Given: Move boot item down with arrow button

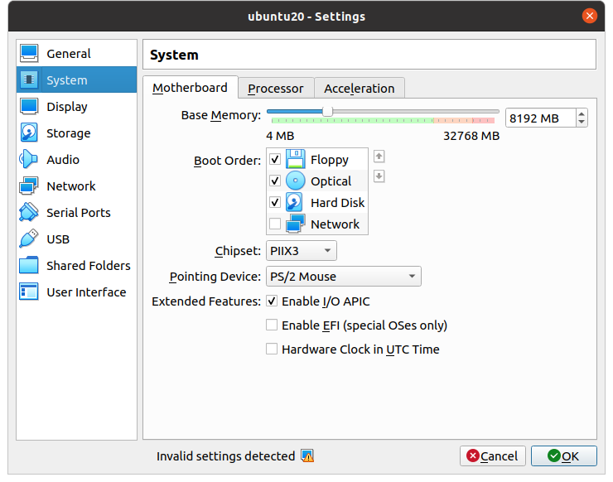Looking at the screenshot, I should coord(379,176).
